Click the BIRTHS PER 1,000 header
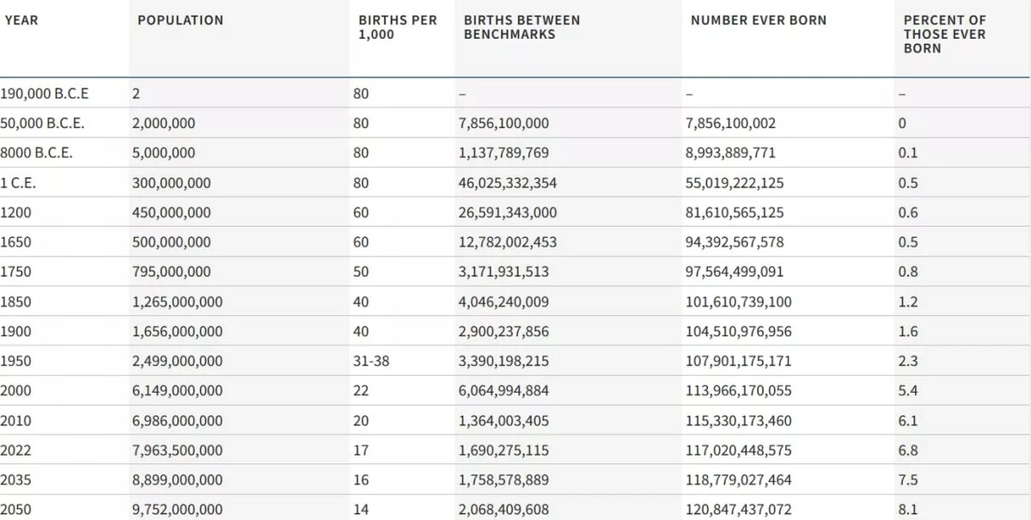This screenshot has height=520, width=1031. [x=395, y=27]
